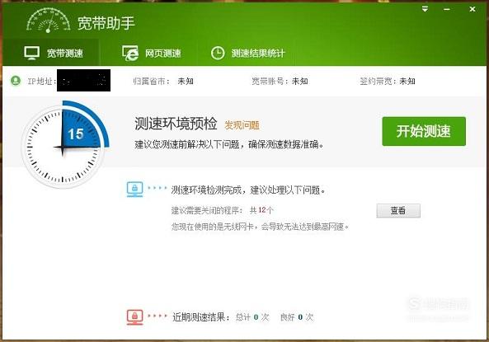Click the speedometer logo icon
The image size is (489, 342).
click(x=49, y=21)
